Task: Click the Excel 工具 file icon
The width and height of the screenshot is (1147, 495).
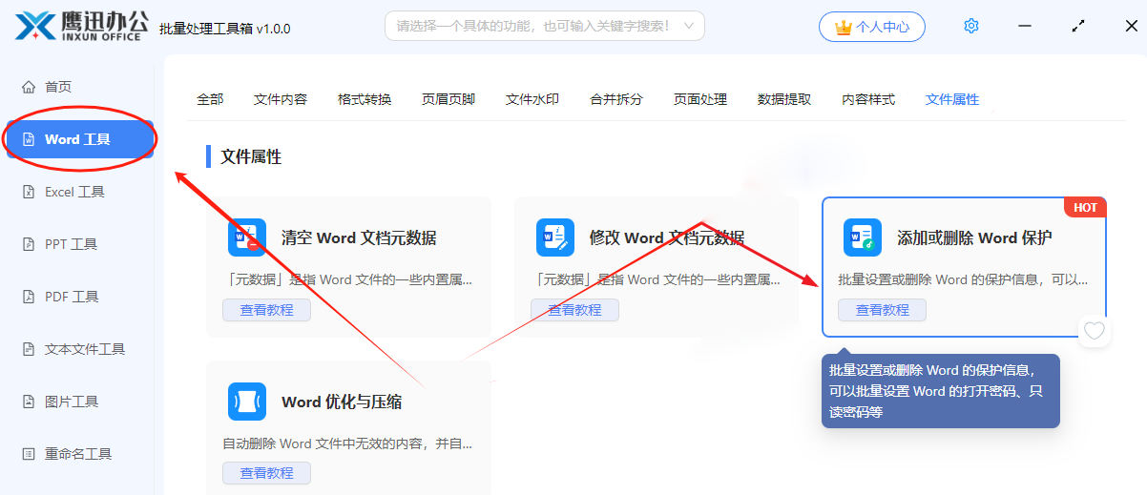Action: coord(29,192)
